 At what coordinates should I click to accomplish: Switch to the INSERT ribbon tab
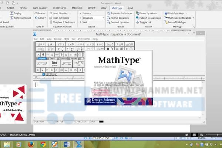click(x=10, y=8)
